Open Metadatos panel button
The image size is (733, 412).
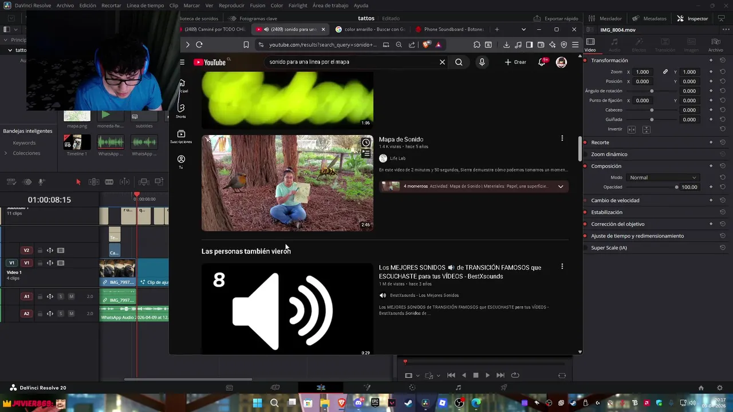[x=649, y=18]
